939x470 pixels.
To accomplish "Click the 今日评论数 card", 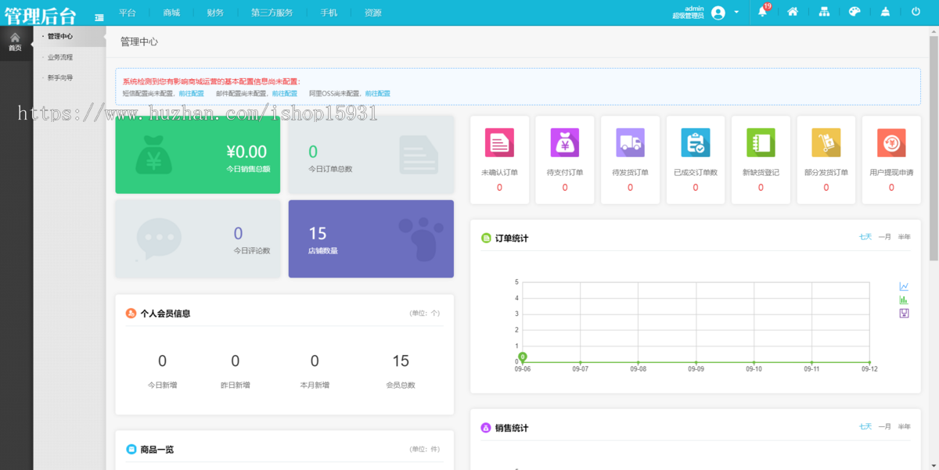I will (198, 239).
